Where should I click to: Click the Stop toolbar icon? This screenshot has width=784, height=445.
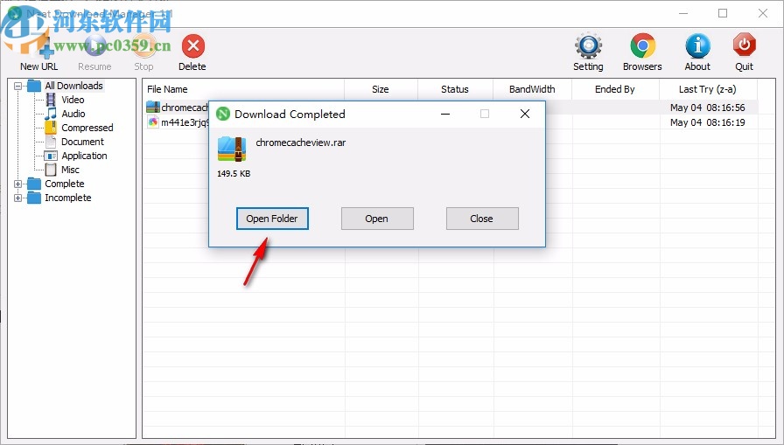pos(143,45)
